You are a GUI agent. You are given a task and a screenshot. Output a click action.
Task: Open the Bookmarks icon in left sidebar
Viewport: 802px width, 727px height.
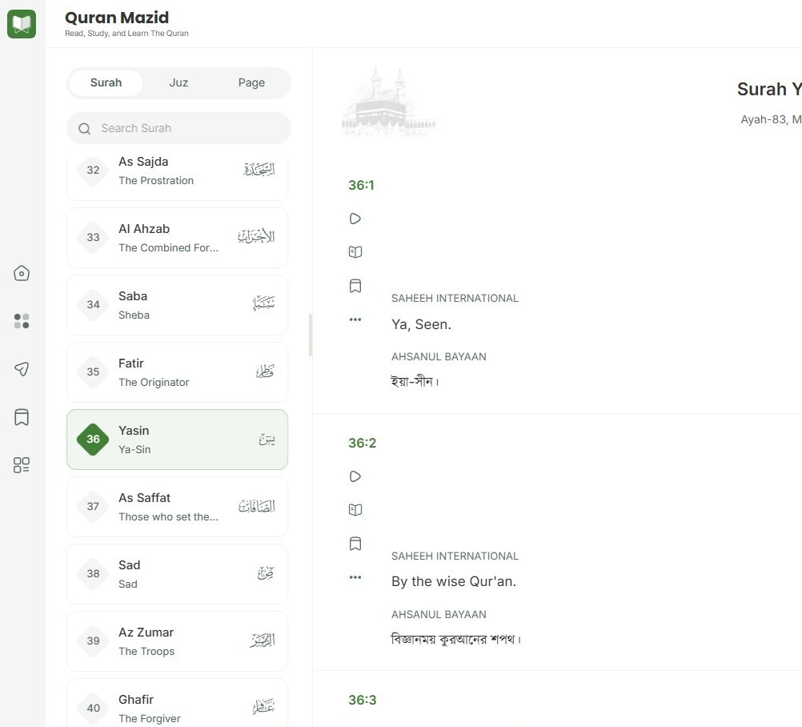pos(22,417)
